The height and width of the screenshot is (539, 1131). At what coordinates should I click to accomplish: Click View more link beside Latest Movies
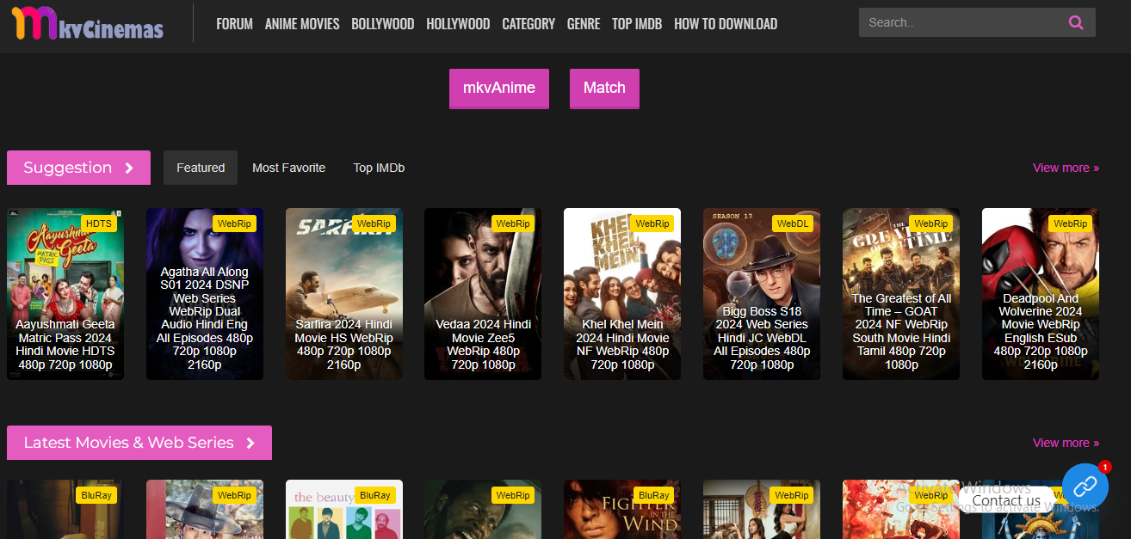click(x=1066, y=443)
